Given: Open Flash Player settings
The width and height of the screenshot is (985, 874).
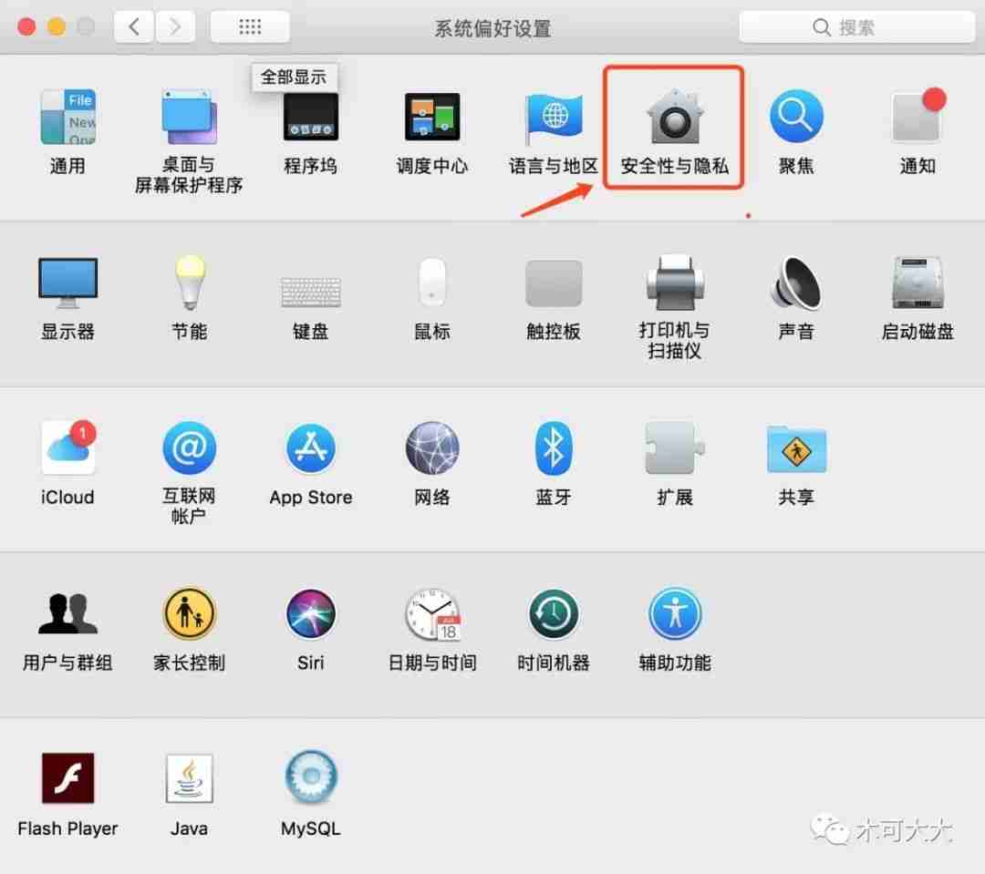Looking at the screenshot, I should tap(67, 776).
